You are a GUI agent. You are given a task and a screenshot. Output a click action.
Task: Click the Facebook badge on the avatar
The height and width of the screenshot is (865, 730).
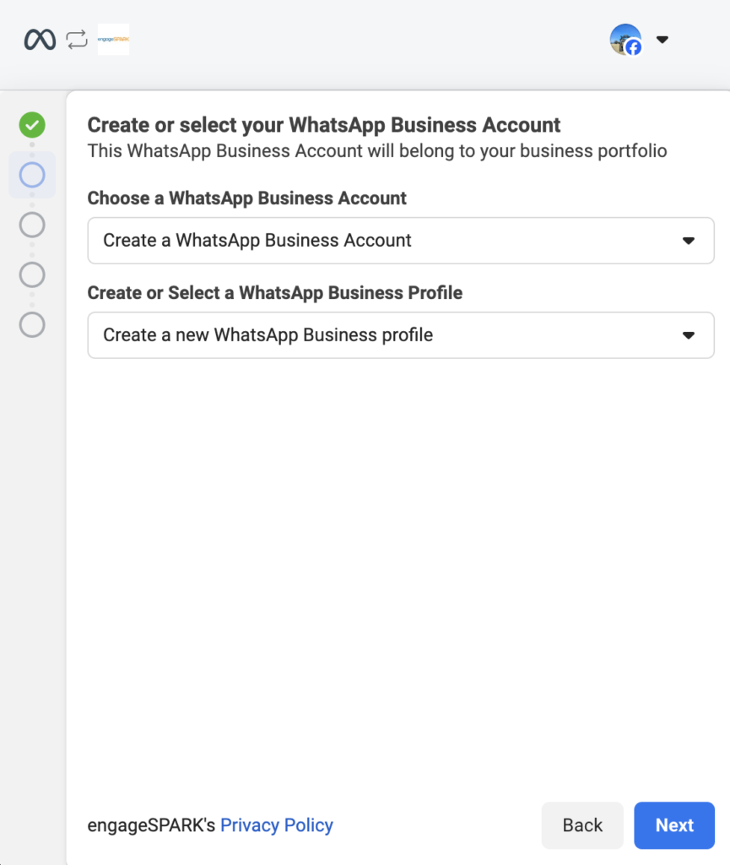point(633,48)
